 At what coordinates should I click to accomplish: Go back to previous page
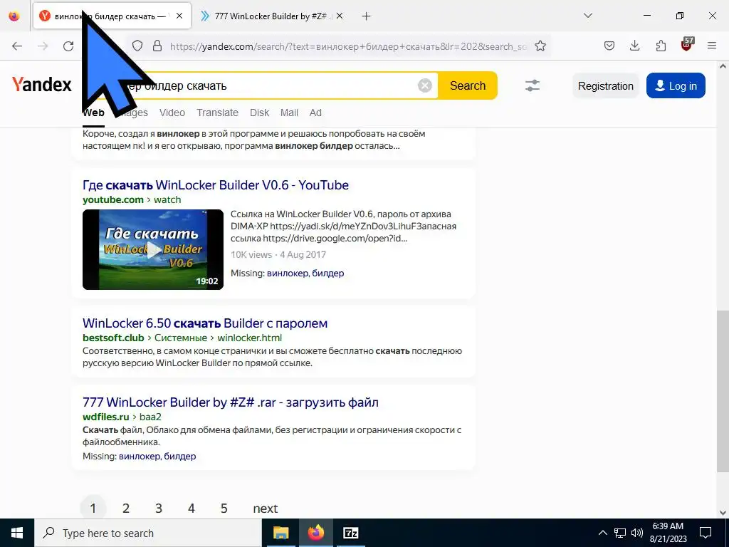pyautogui.click(x=17, y=46)
